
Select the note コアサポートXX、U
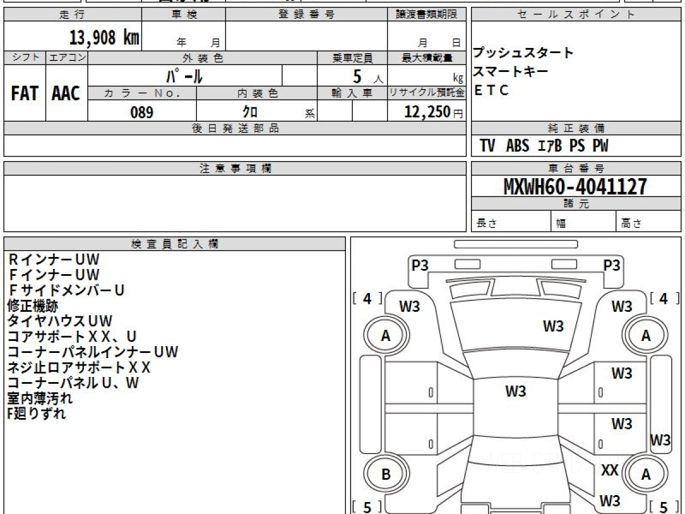pos(72,337)
